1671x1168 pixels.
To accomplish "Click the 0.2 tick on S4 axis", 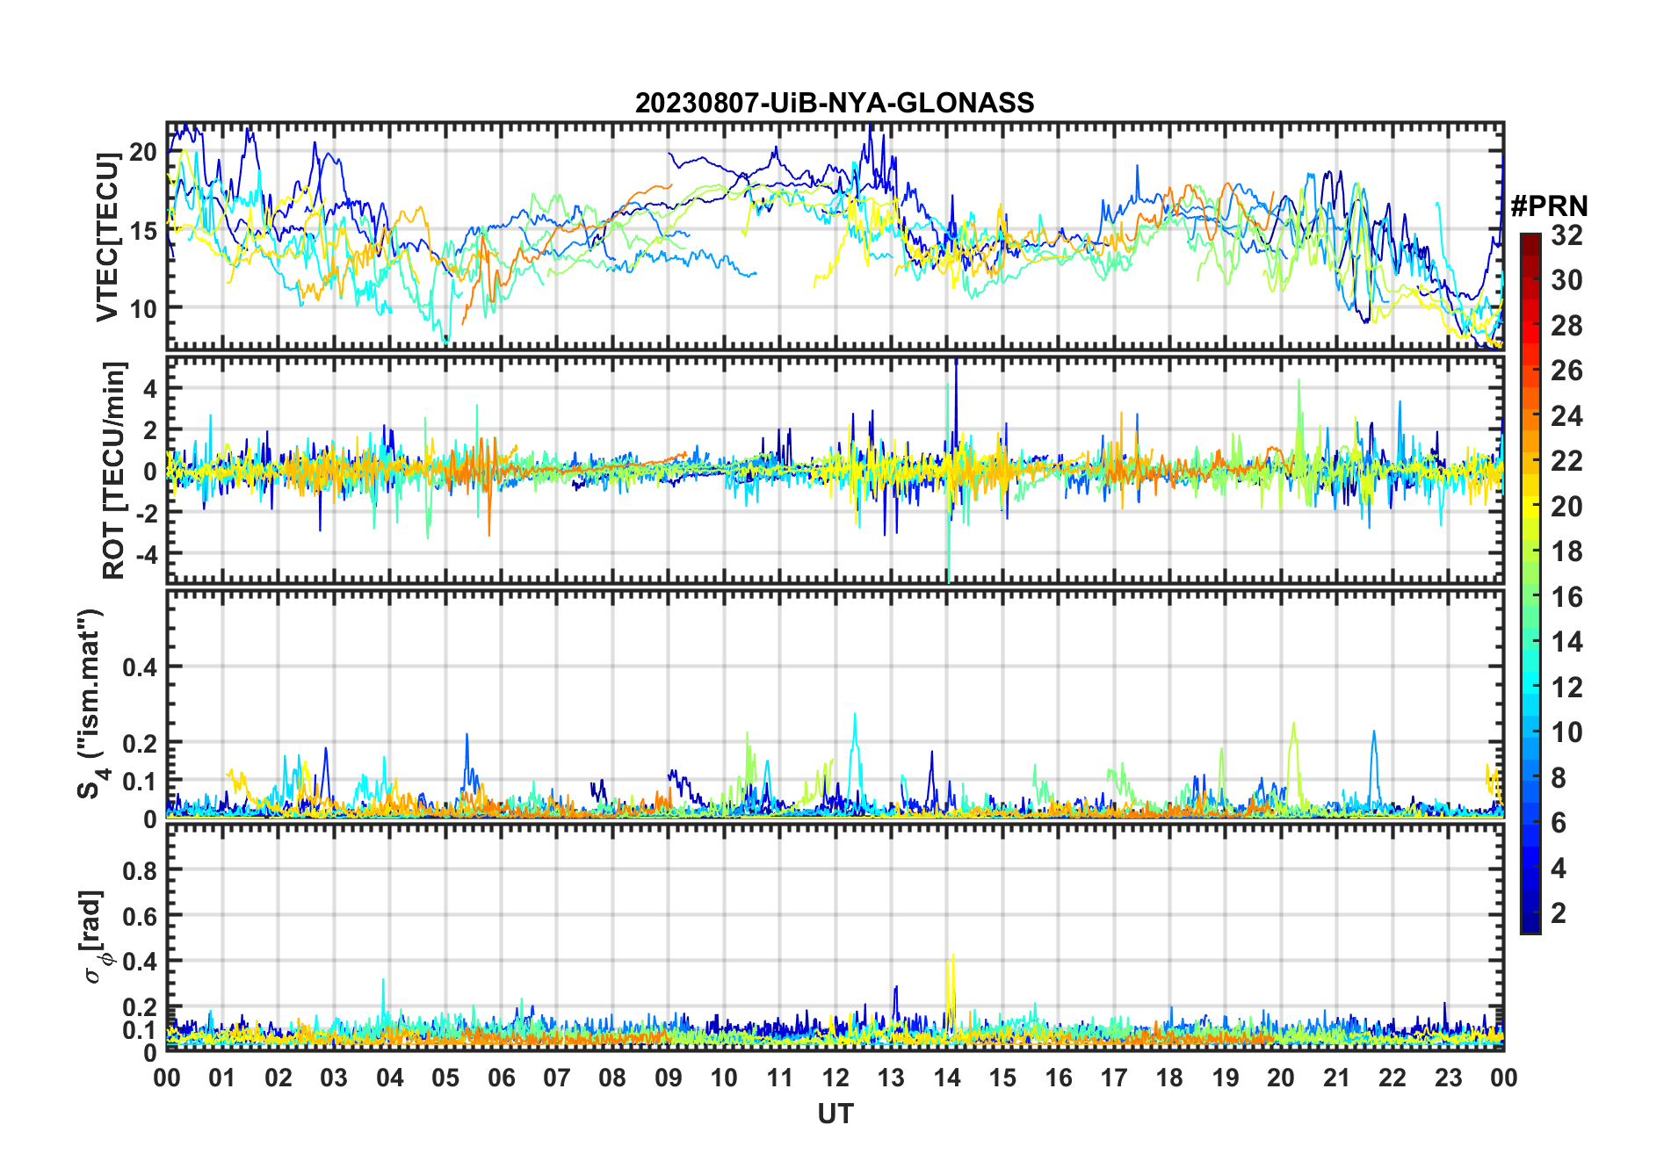I will coord(140,743).
